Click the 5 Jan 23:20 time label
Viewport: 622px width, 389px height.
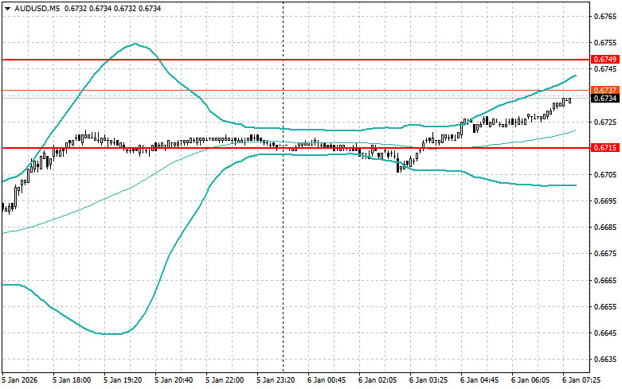coord(276,380)
